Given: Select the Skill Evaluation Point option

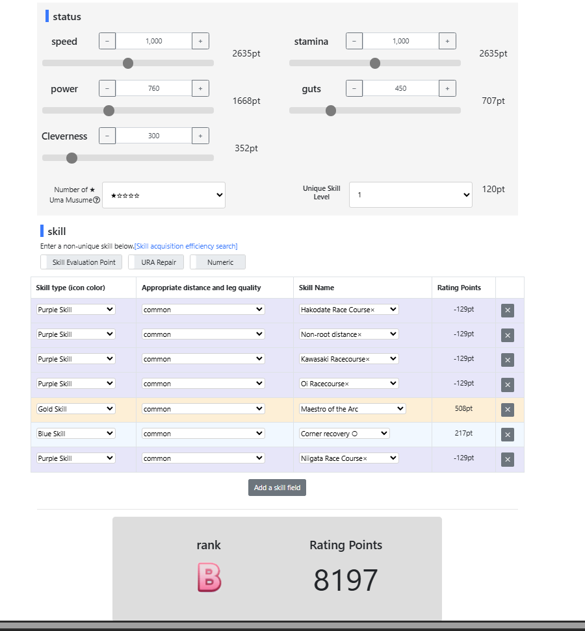Looking at the screenshot, I should (x=81, y=262).
